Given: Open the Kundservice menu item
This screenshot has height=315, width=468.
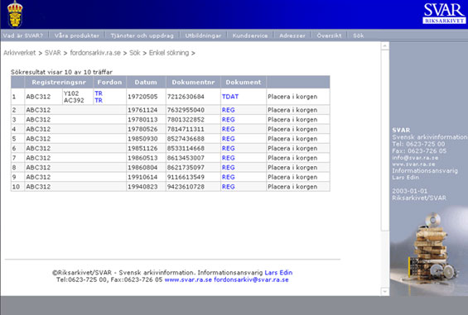Looking at the screenshot, I should pos(250,36).
